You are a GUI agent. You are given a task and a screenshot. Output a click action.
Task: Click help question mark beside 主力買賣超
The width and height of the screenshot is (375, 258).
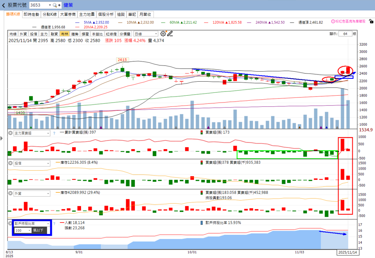pos(54,133)
